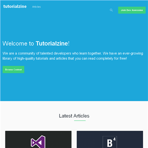Viewport: 148px width, 148px height.
Task: Select the Latest Articles heading
Action: [x=74, y=116]
